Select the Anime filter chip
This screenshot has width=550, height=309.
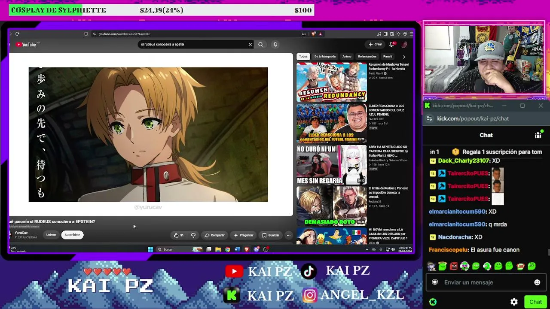click(347, 57)
